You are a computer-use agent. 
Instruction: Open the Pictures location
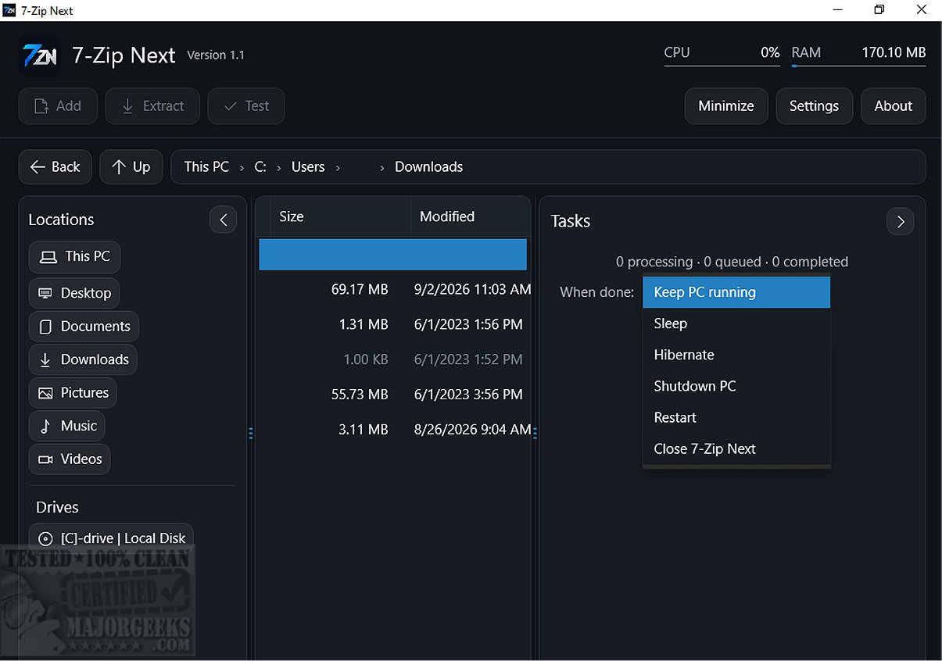(x=73, y=393)
